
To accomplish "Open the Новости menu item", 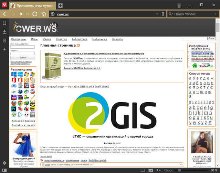I will (117, 39).
